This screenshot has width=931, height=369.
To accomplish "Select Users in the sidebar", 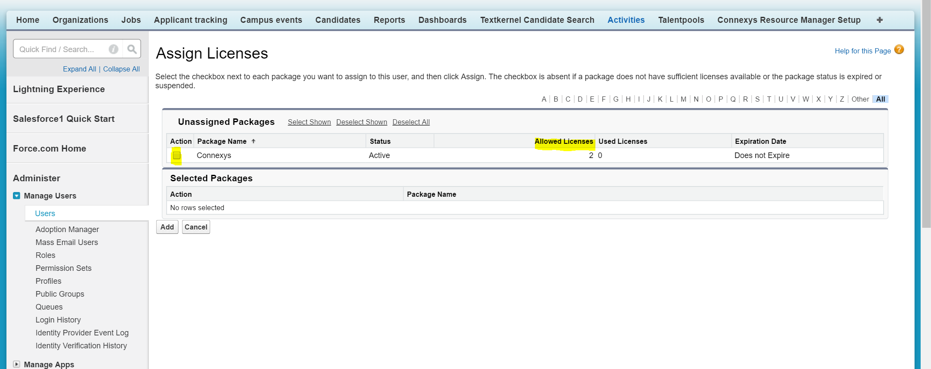I will (45, 213).
